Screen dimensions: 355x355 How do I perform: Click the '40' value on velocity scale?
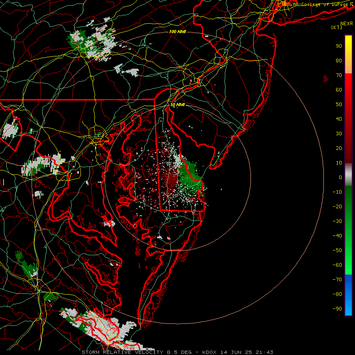339,119
